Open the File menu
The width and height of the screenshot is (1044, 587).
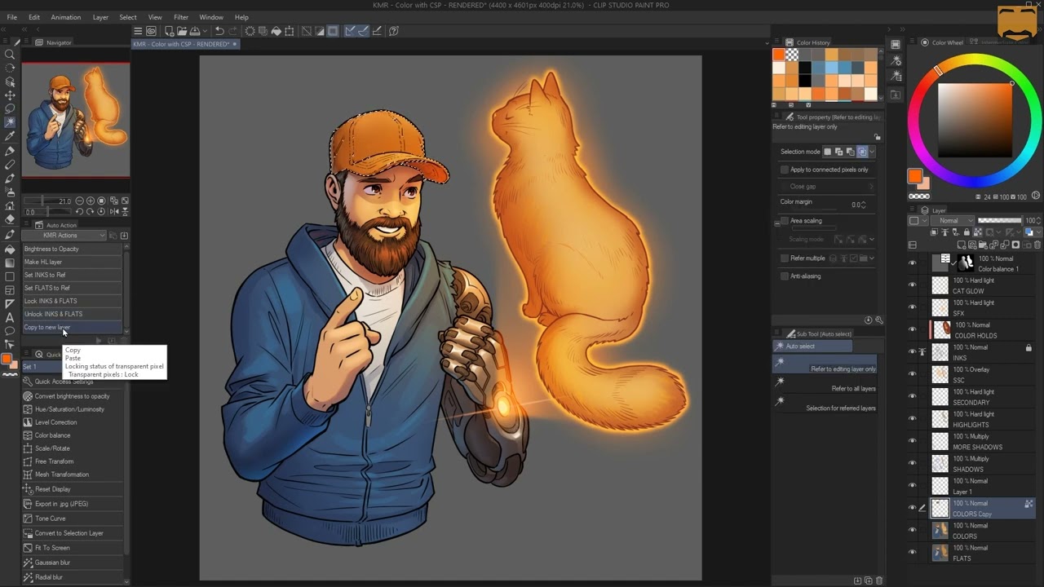click(11, 17)
